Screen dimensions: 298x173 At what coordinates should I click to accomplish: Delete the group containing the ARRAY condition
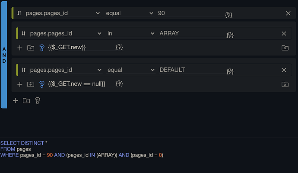click(285, 48)
